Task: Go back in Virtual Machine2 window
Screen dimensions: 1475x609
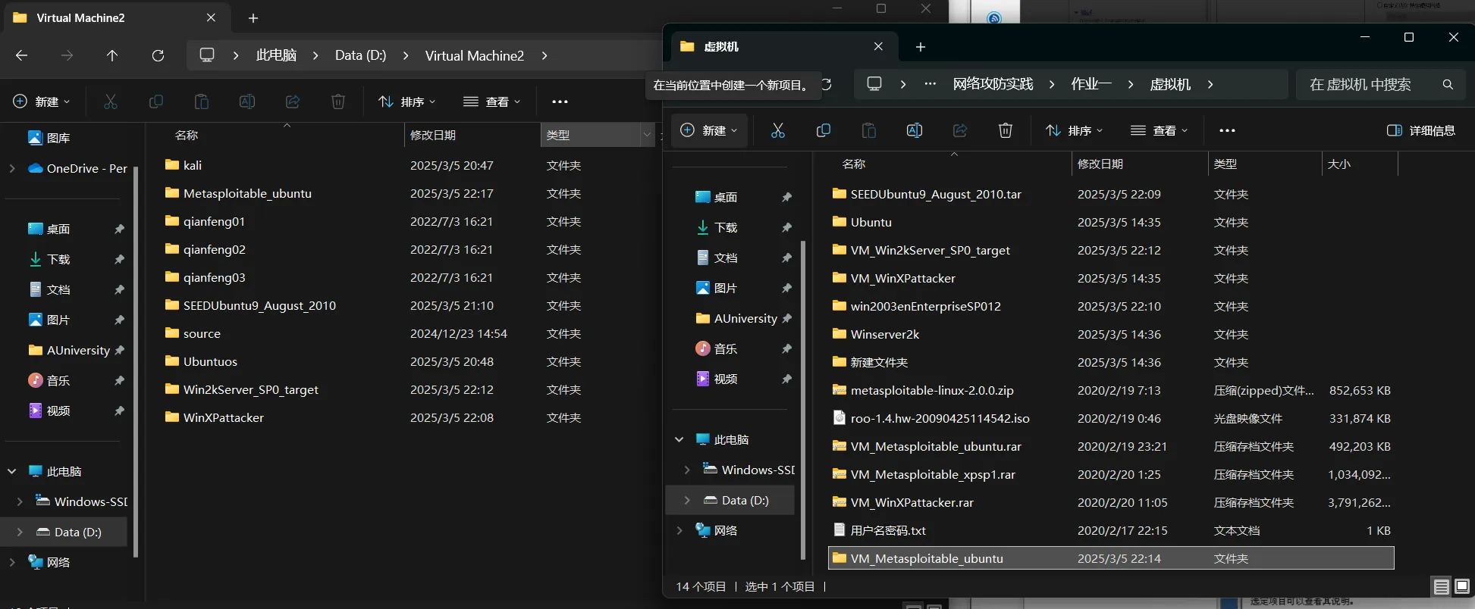Action: pos(21,55)
